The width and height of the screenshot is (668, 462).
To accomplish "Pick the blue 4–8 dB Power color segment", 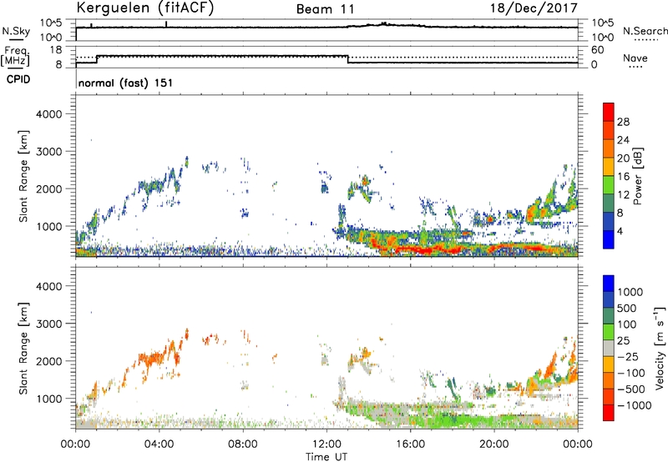I will click(x=609, y=221).
